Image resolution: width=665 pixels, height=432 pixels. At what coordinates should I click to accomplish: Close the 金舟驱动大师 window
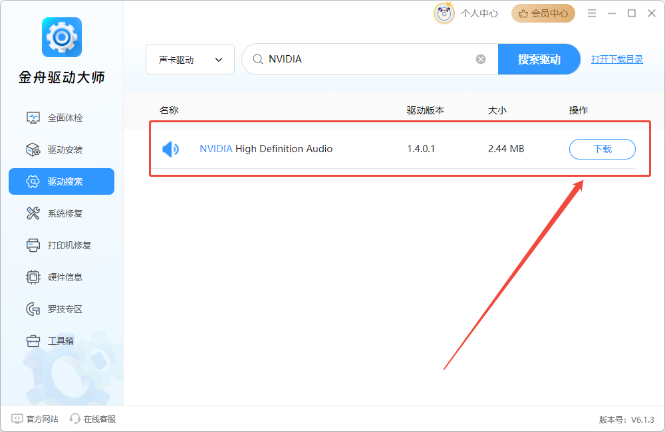pyautogui.click(x=652, y=13)
